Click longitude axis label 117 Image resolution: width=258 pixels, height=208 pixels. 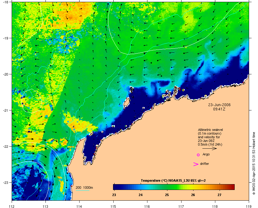tap(181, 206)
